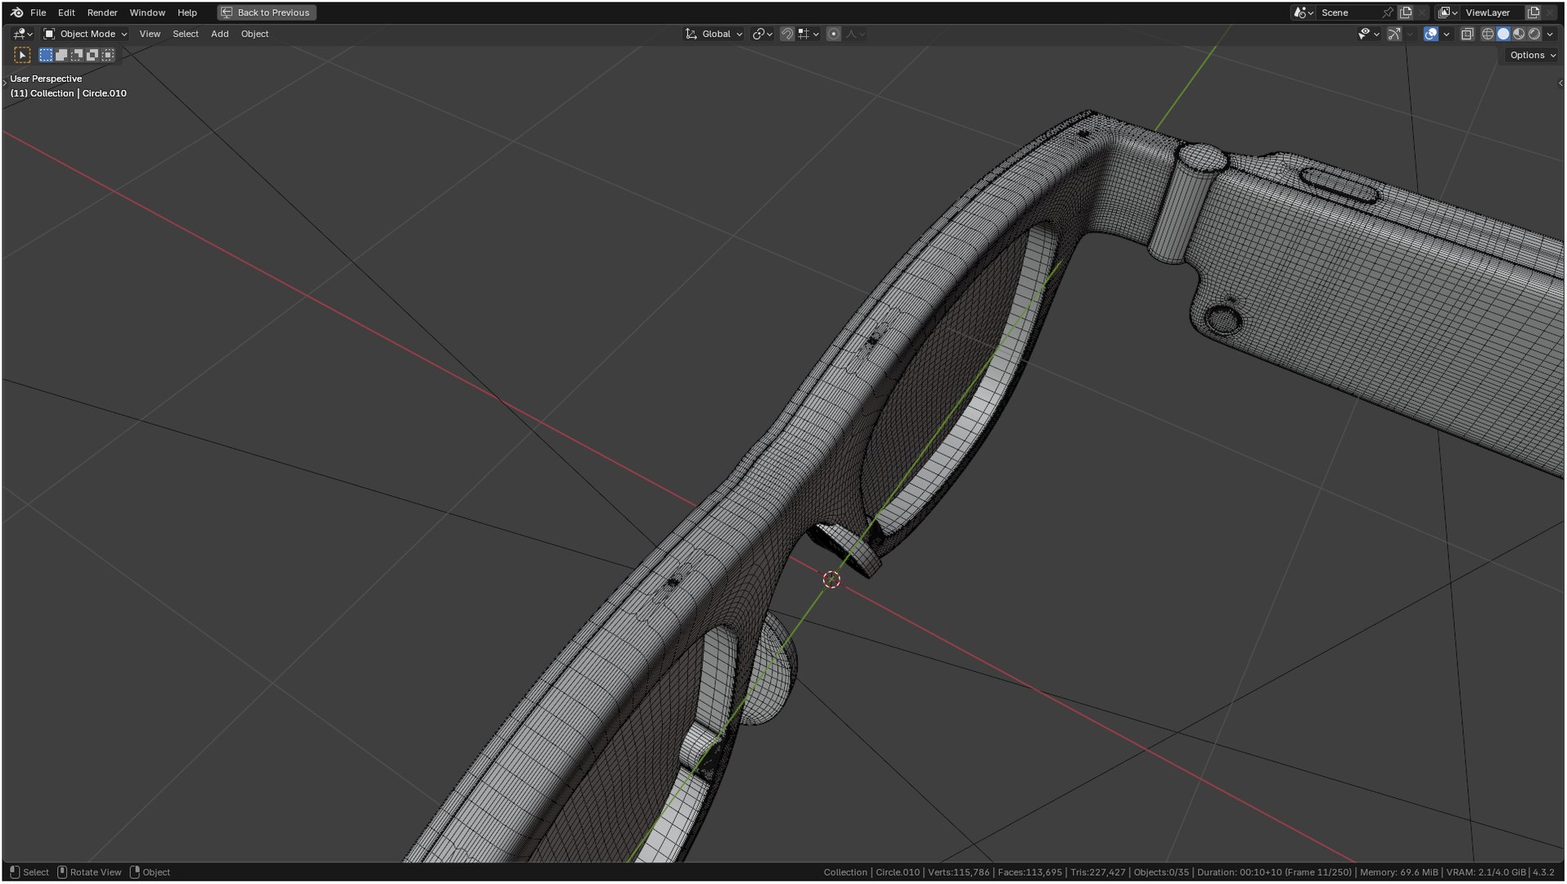Open the Help menu
The image size is (1567, 884).
(x=187, y=12)
